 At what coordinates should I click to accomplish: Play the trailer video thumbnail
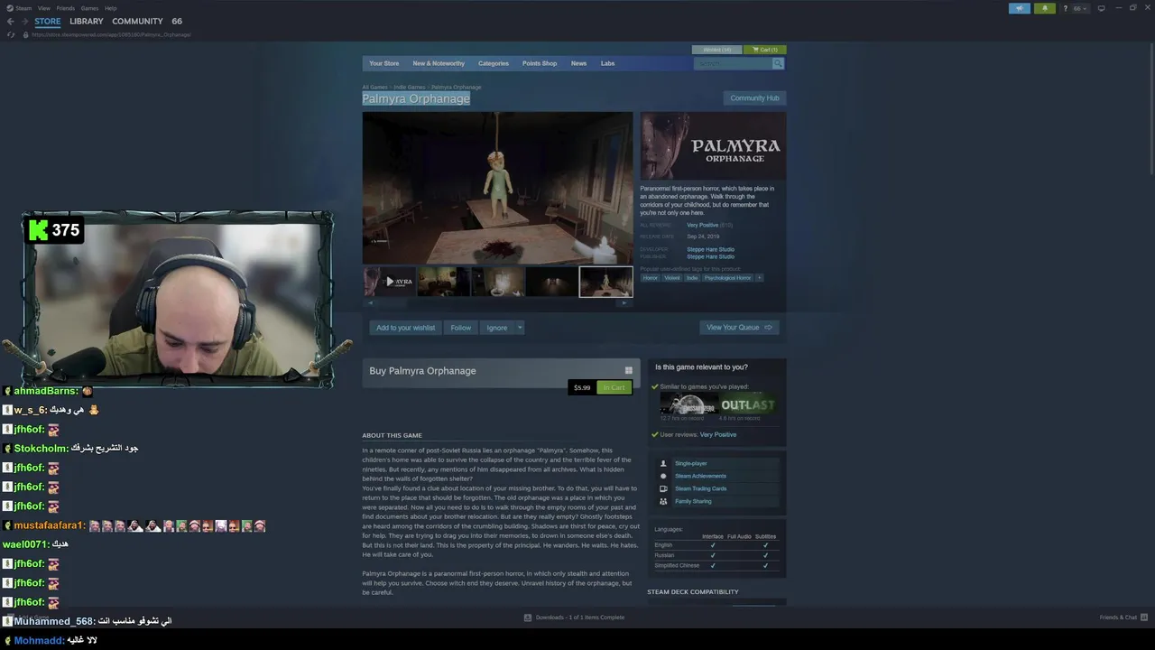[x=389, y=282]
